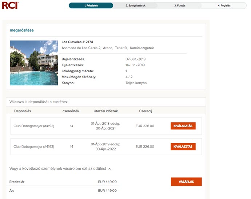
Task: Click the Cseredíj column header
Action: coord(146,111)
